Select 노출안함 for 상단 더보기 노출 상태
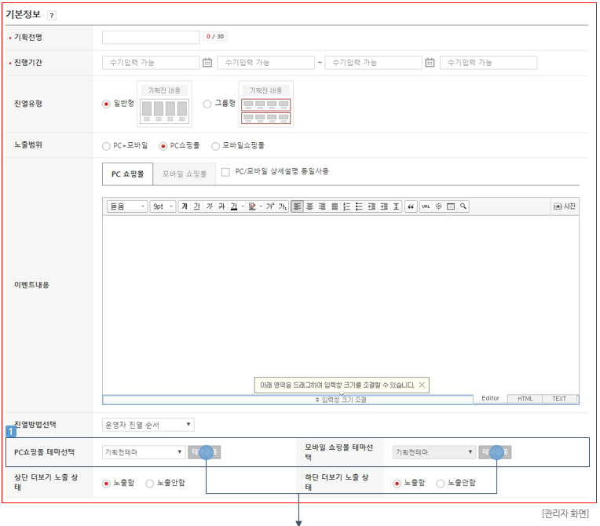Image resolution: width=600 pixels, height=526 pixels. (x=150, y=483)
